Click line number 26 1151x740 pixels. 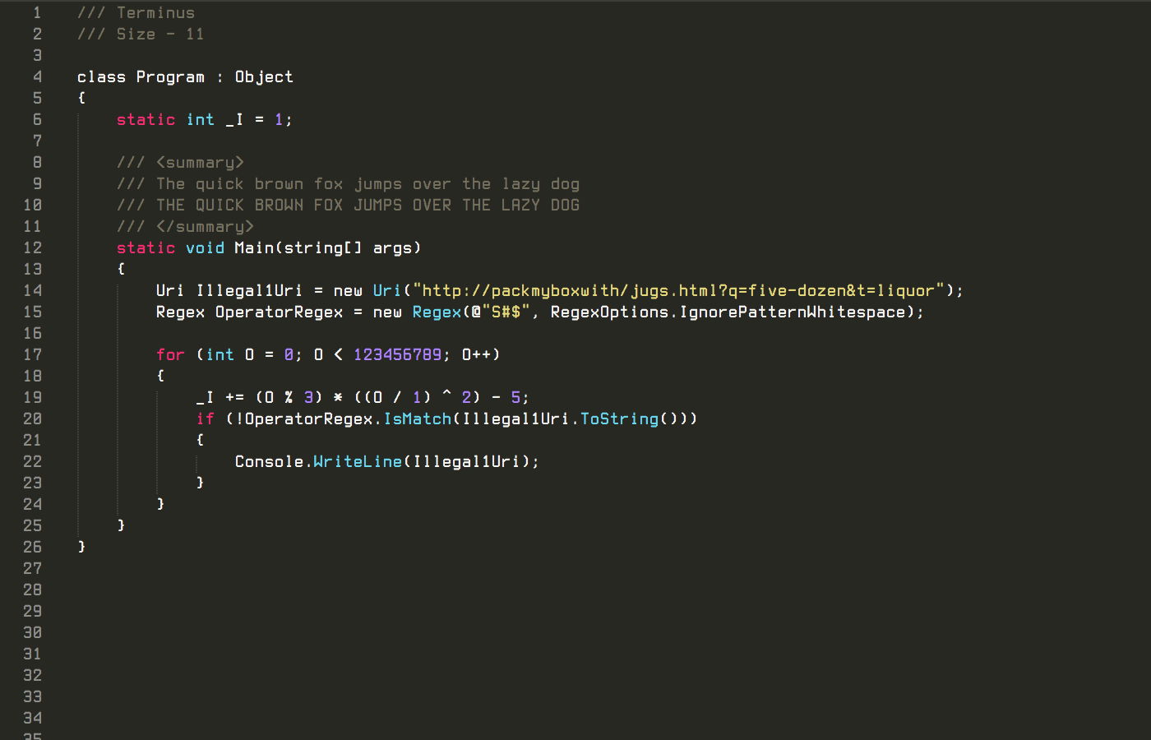point(32,547)
